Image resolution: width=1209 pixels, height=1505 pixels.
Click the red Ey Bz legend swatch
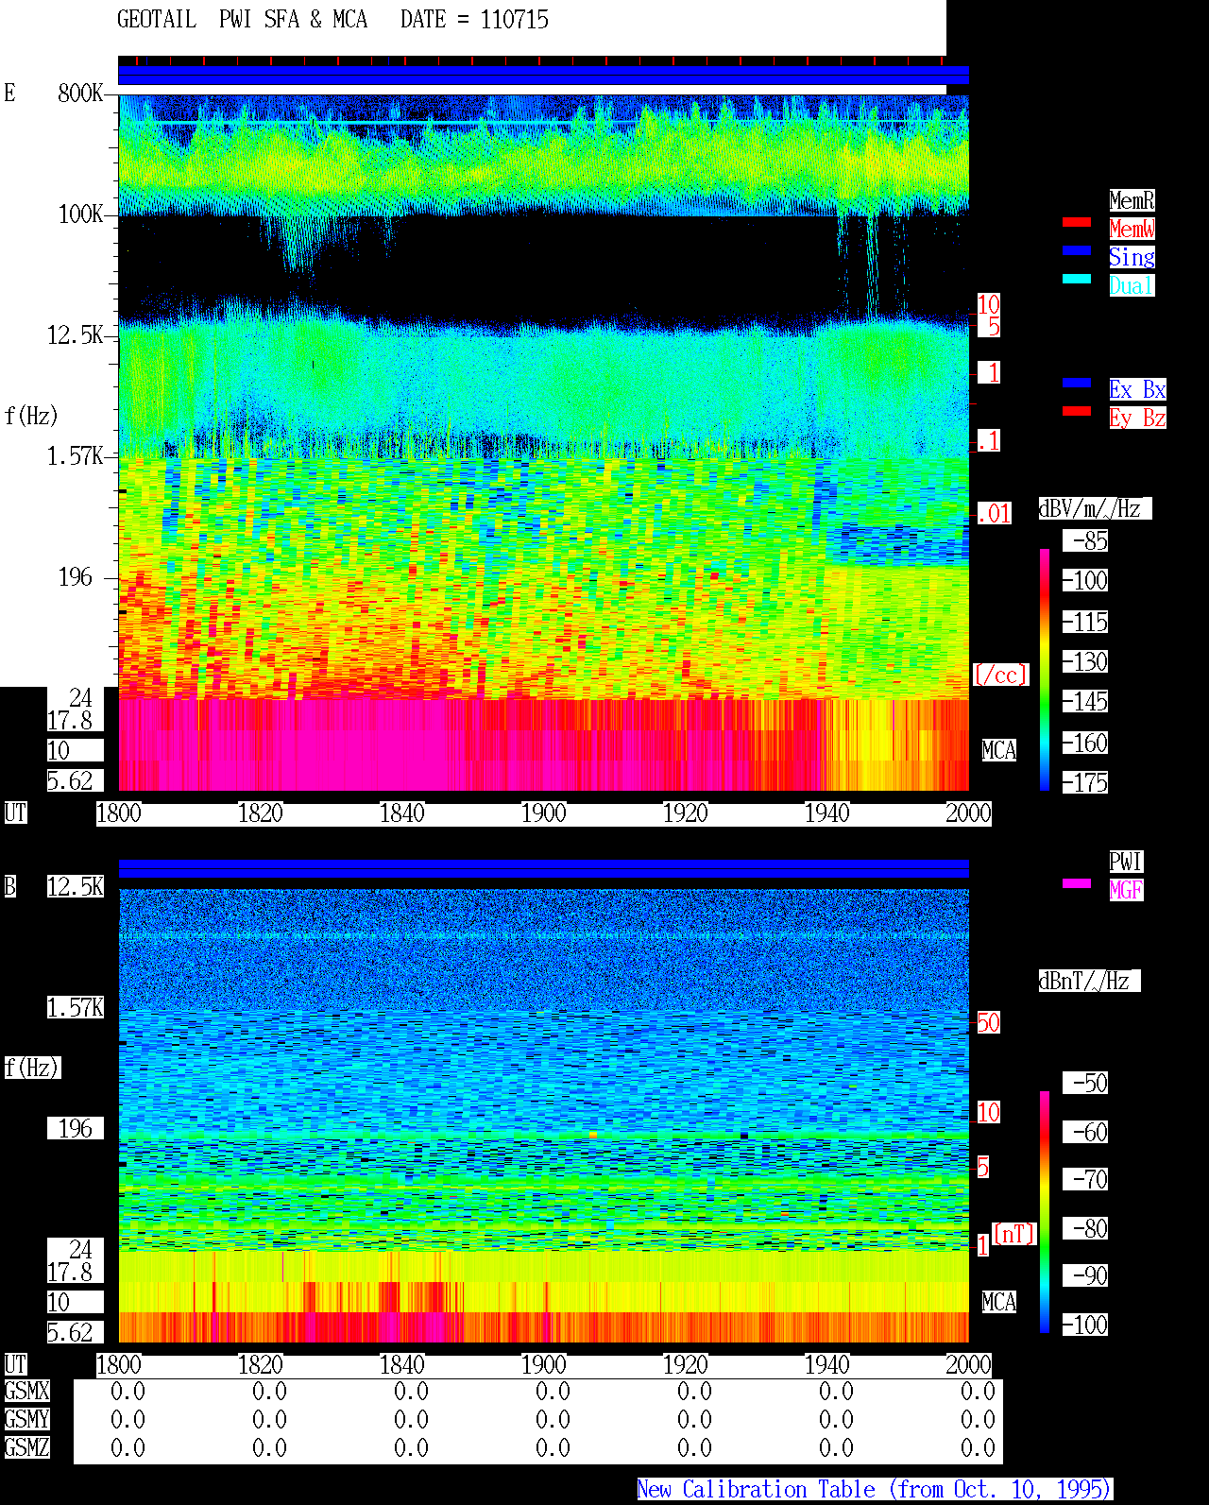[x=1077, y=412]
